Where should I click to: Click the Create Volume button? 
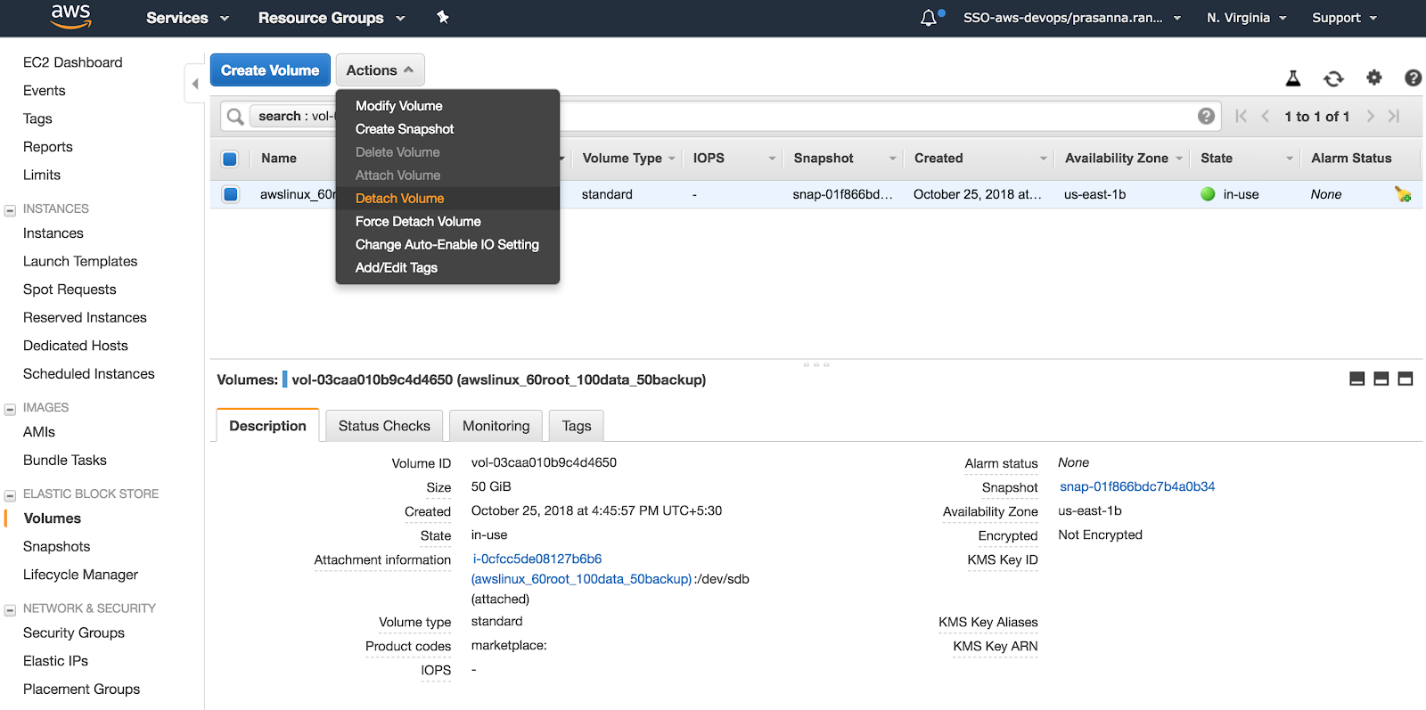pos(270,70)
